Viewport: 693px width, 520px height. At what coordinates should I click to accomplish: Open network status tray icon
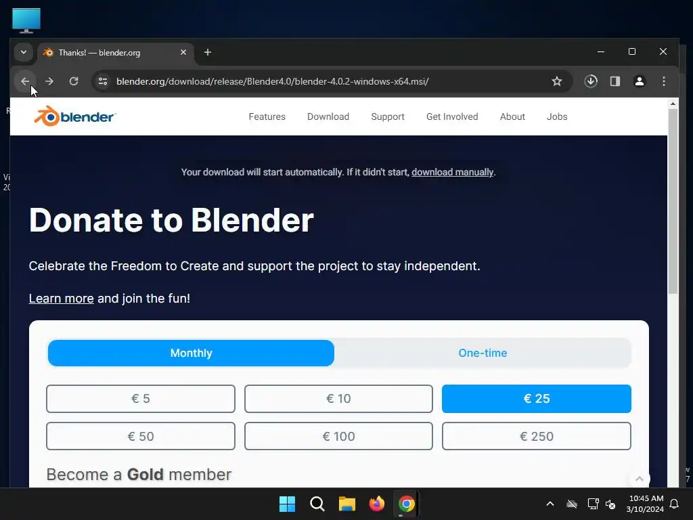593,504
